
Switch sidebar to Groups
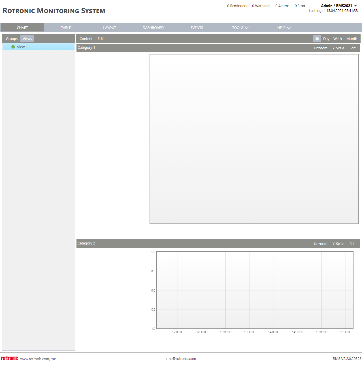click(x=12, y=39)
